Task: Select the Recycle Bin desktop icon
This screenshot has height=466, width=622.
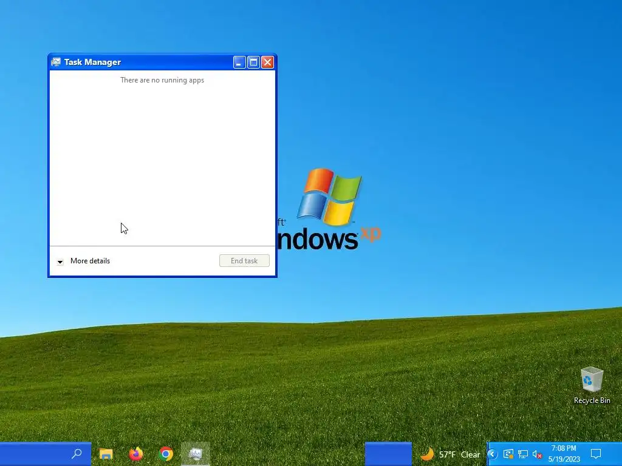Action: (592, 385)
